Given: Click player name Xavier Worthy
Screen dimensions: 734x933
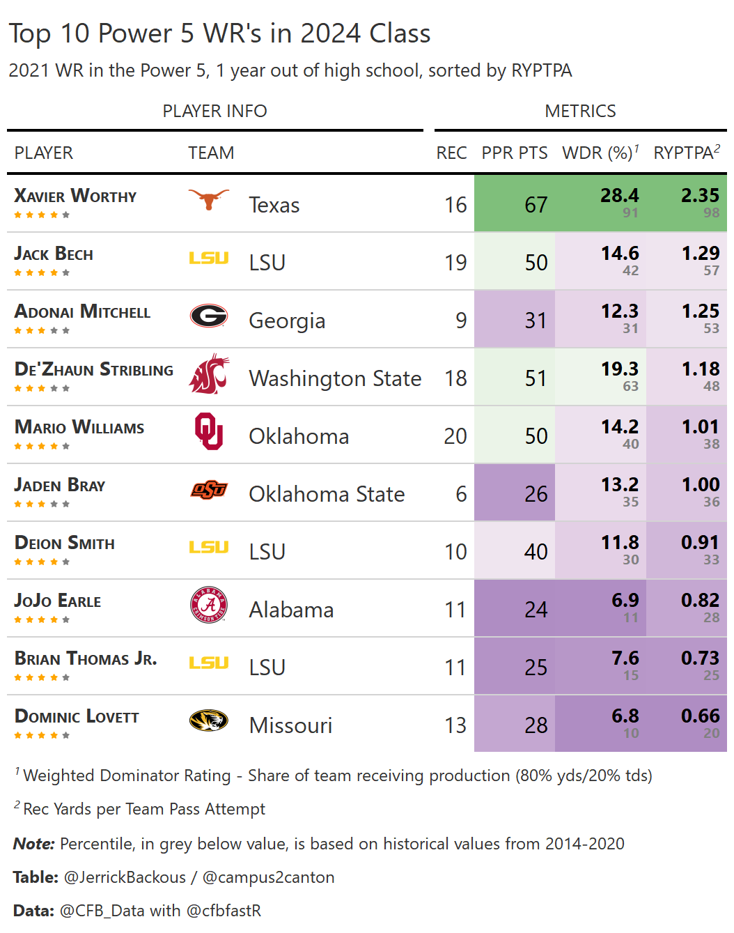Looking at the screenshot, I should [x=75, y=196].
